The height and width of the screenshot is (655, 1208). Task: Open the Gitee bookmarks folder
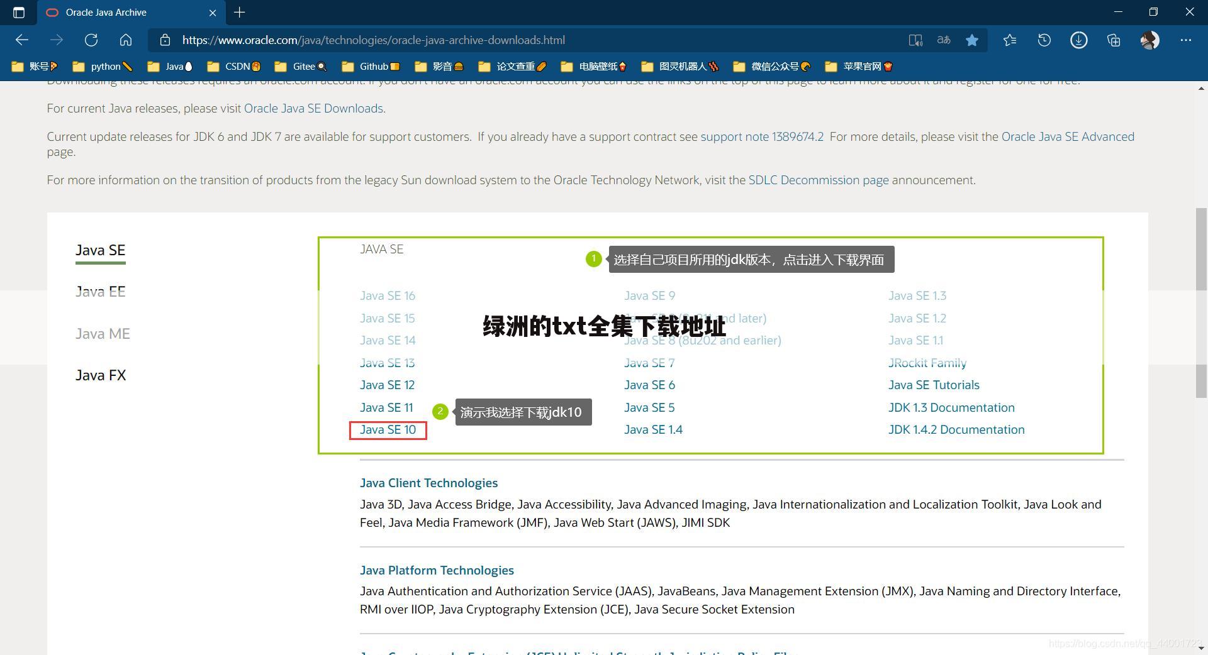click(301, 67)
